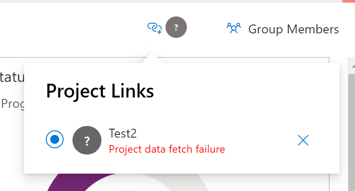355x191 pixels.
Task: Click the Project Links heading
Action: (100, 91)
